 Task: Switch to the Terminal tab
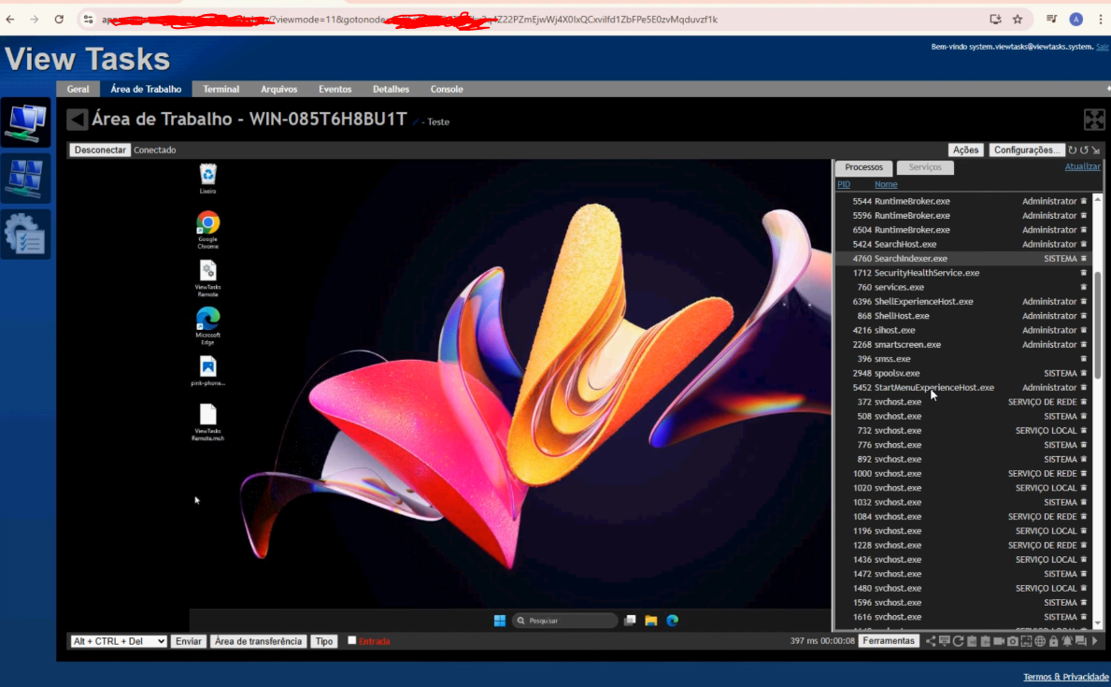pyautogui.click(x=221, y=89)
